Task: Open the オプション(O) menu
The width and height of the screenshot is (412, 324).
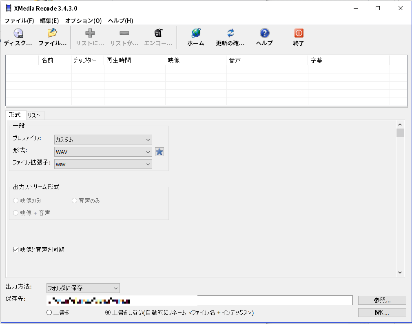Action: pos(83,21)
